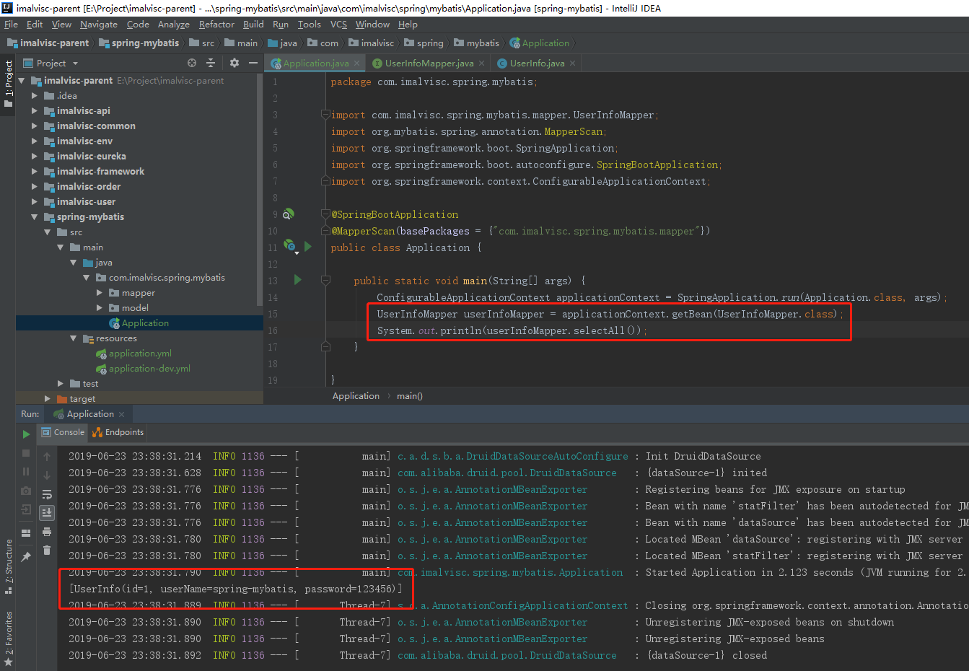The width and height of the screenshot is (969, 671).
Task: Click the down arrow stack trace icon
Action: tap(47, 475)
